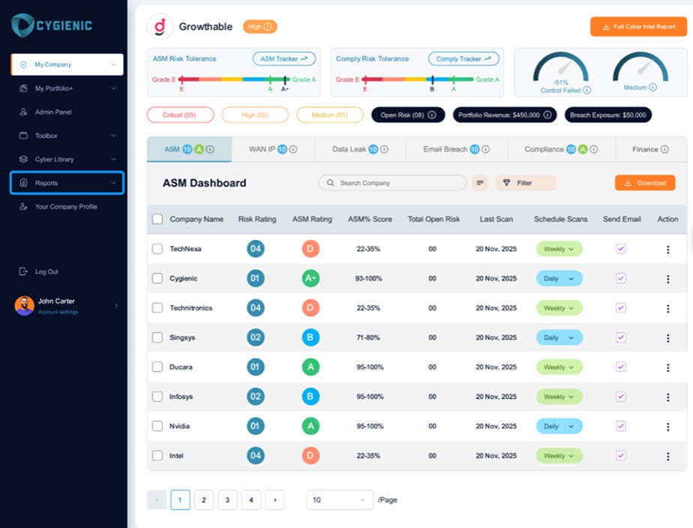Click the Filter button
Viewport: 693px width, 528px height.
tap(526, 183)
